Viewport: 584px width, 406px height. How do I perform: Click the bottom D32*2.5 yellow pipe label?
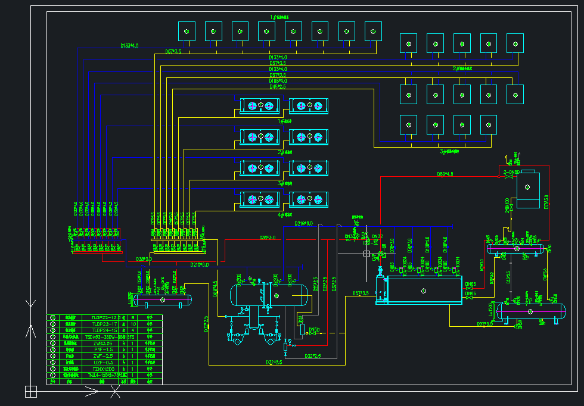(x=274, y=363)
